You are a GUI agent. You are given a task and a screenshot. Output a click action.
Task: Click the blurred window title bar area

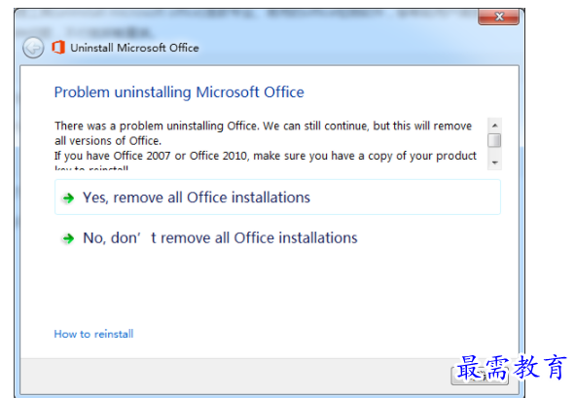click(x=246, y=22)
